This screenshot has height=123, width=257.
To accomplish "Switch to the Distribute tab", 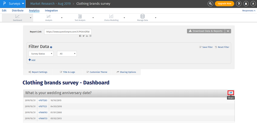I will pyautogui.click(x=18, y=11).
